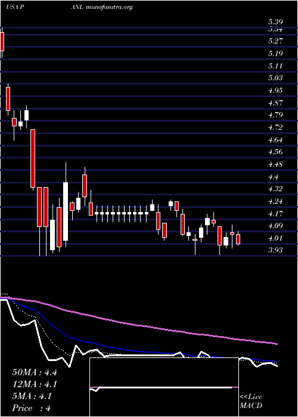Click the tall white candle reaching 4.4
298x417 pixels.
click(x=66, y=211)
